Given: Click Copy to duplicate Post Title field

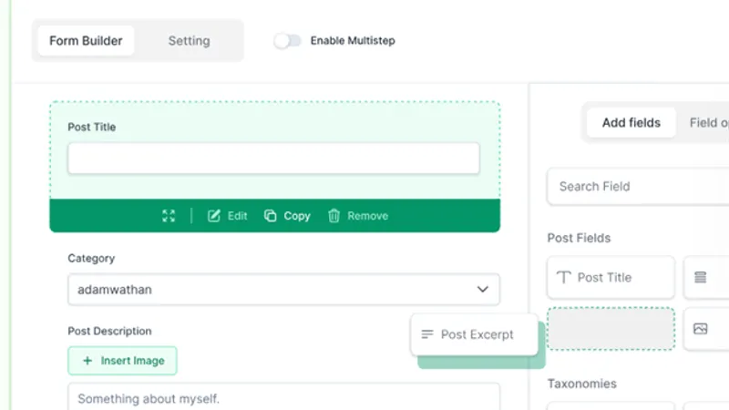Looking at the screenshot, I should point(287,216).
